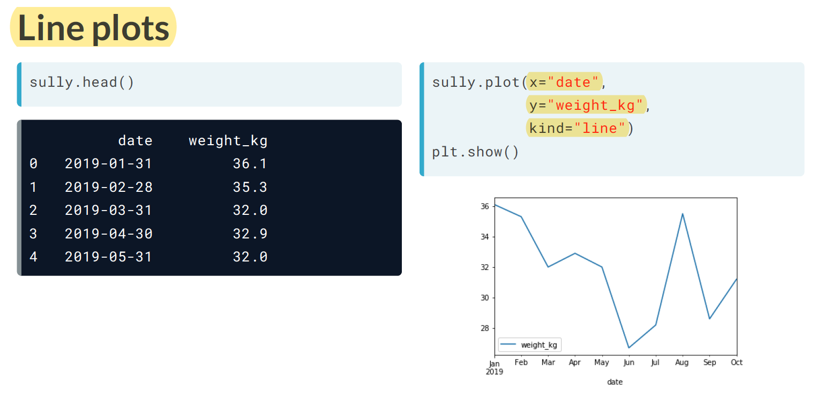This screenshot has width=823, height=404.
Task: Click the weight_kg legend entry in chart
Action: [530, 345]
